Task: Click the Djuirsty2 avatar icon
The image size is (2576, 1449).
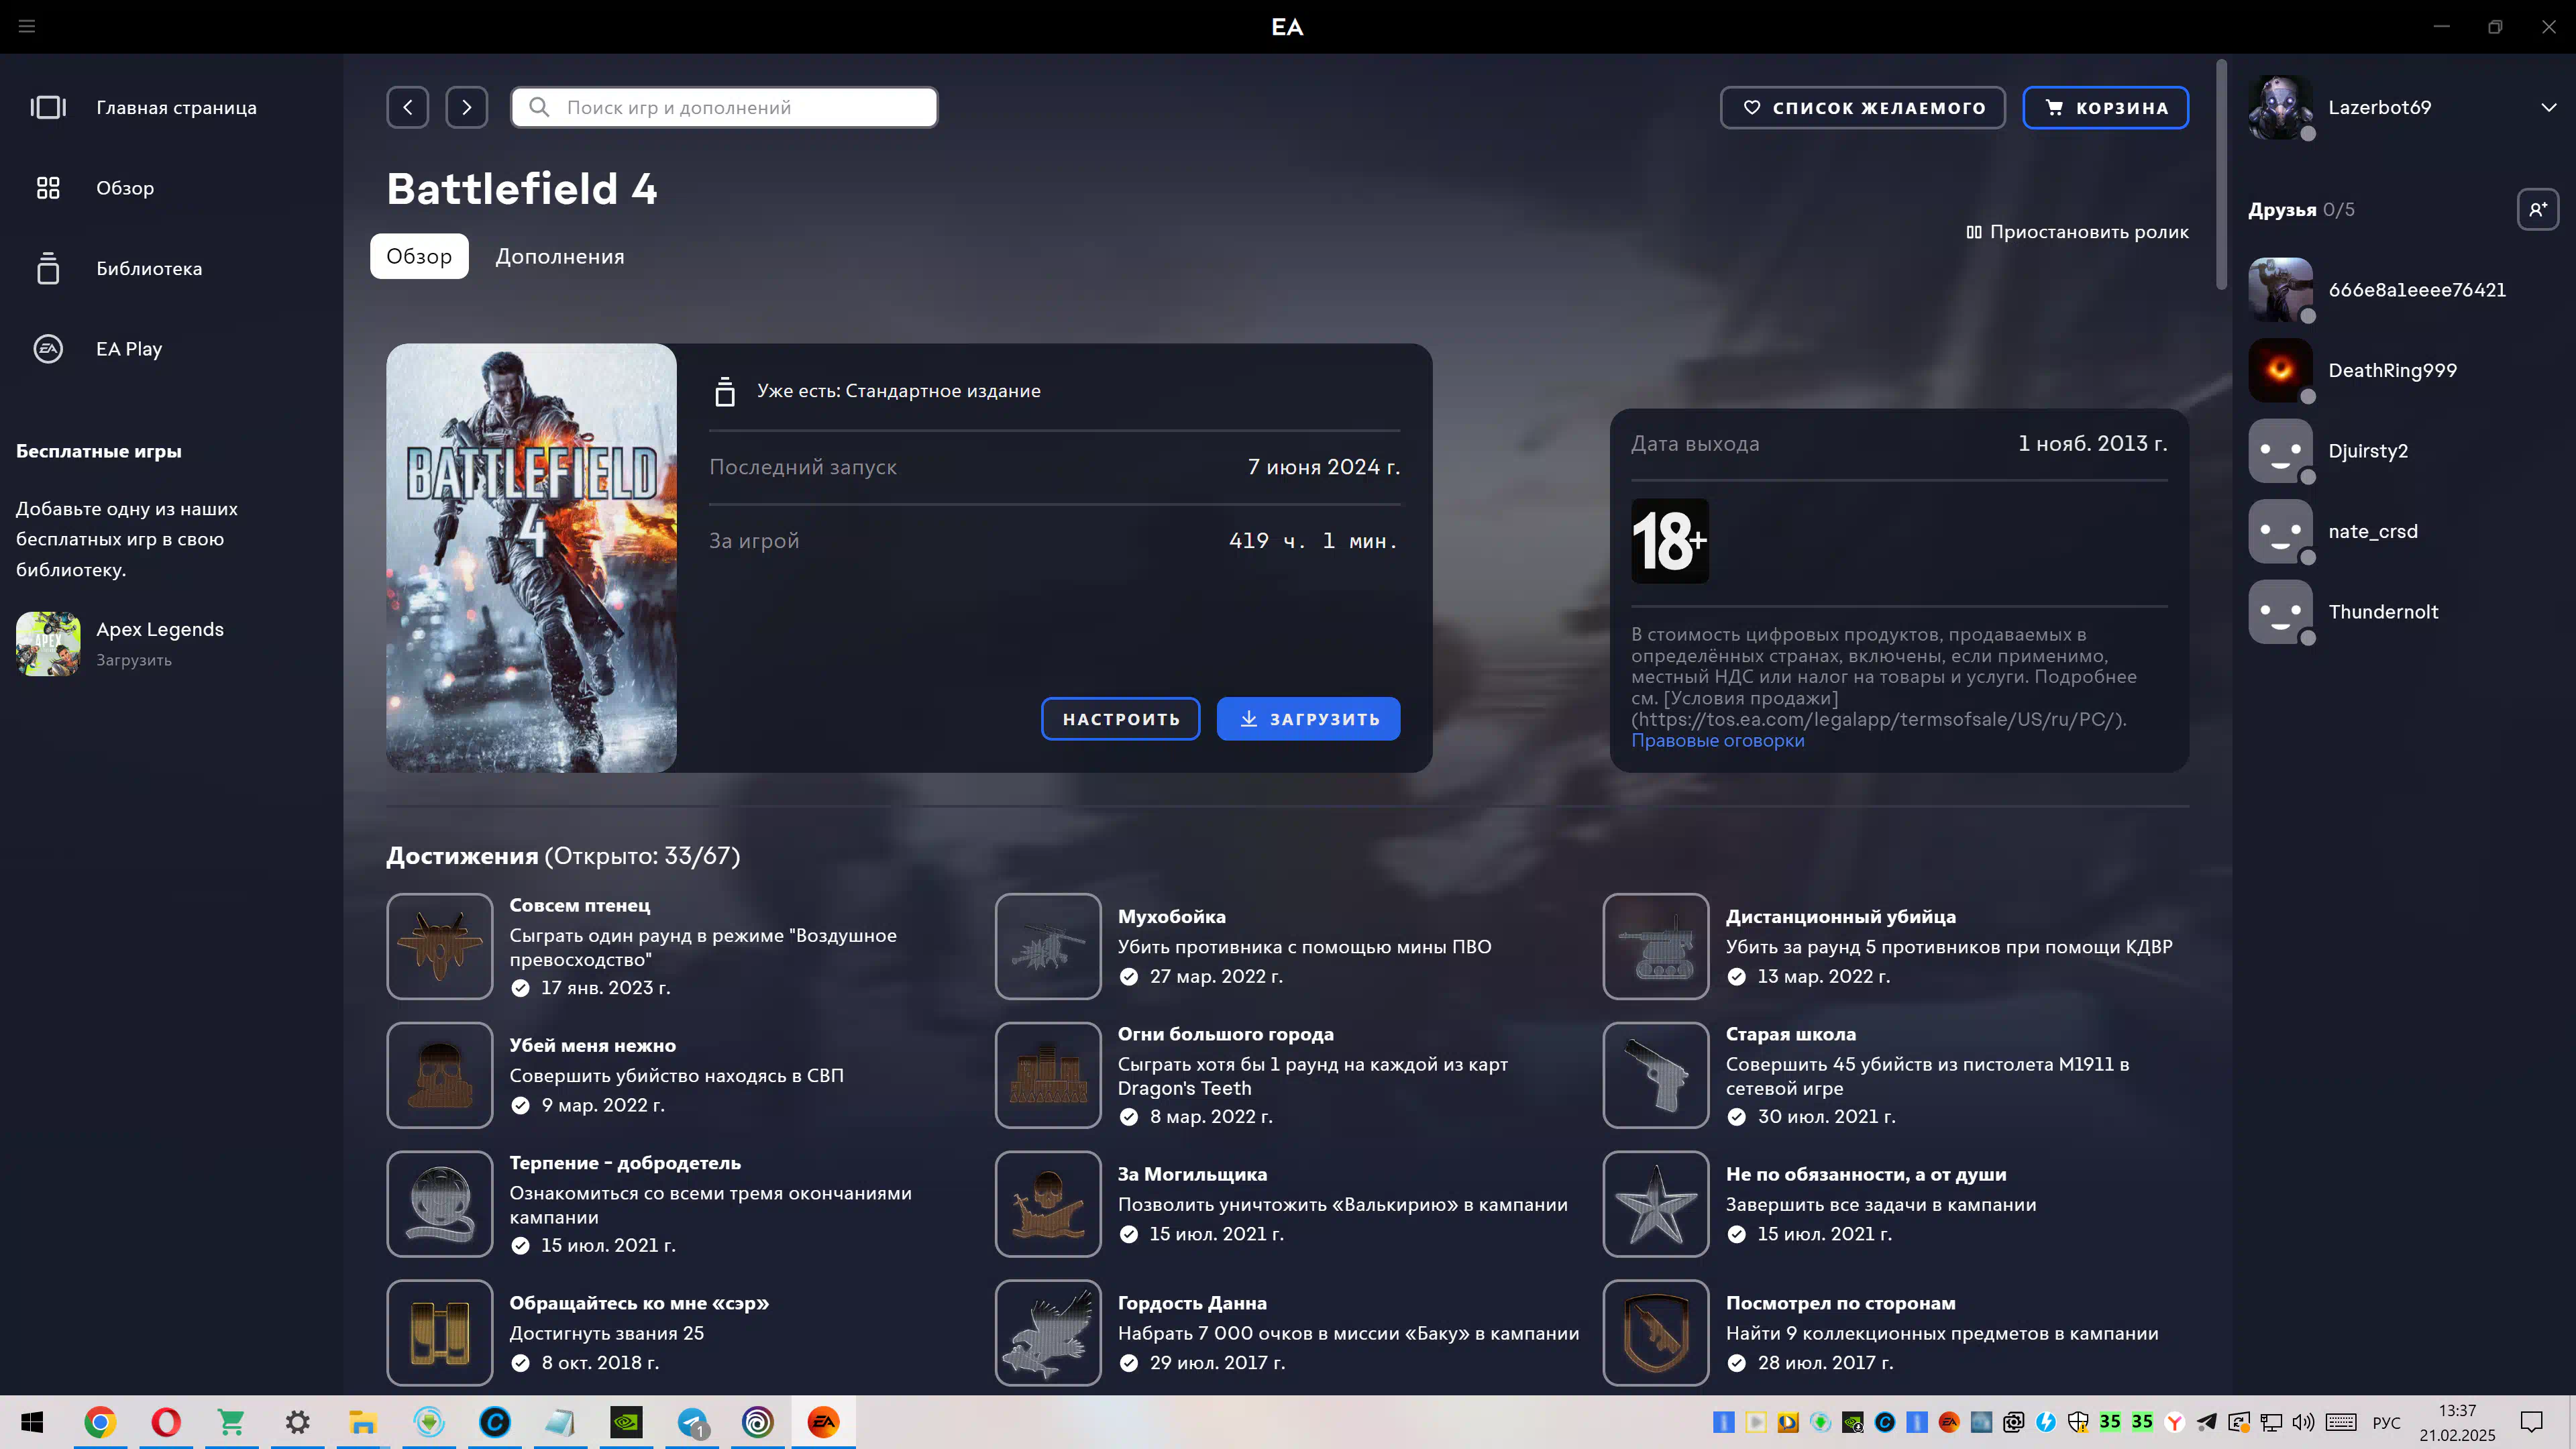Action: click(2281, 451)
